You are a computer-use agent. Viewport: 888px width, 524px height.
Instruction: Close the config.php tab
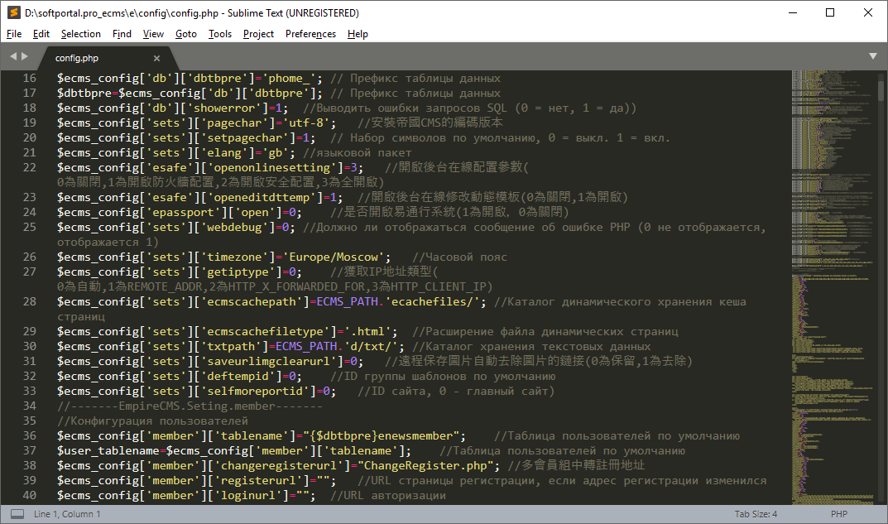click(157, 58)
